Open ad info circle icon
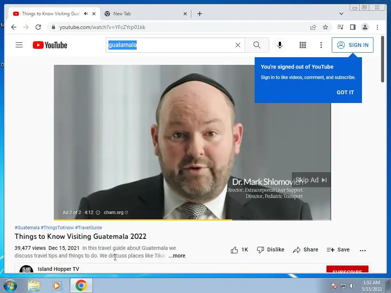The width and height of the screenshot is (391, 293). [98, 213]
